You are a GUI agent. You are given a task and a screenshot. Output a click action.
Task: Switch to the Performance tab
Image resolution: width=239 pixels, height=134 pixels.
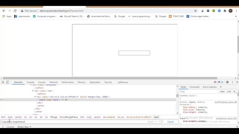click(x=68, y=82)
